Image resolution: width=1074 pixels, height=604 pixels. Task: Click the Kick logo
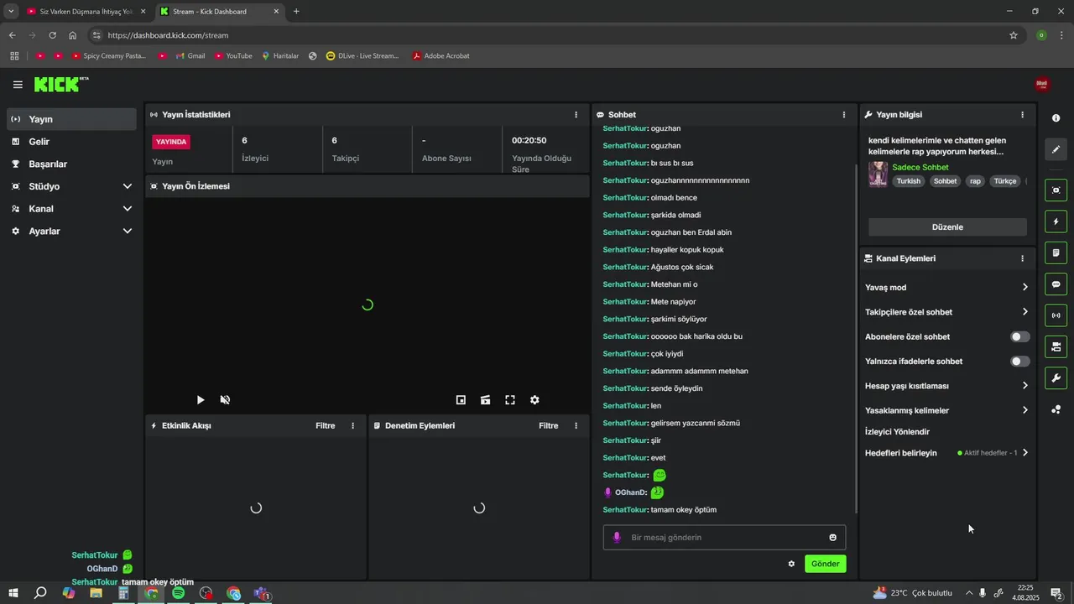[x=60, y=84]
